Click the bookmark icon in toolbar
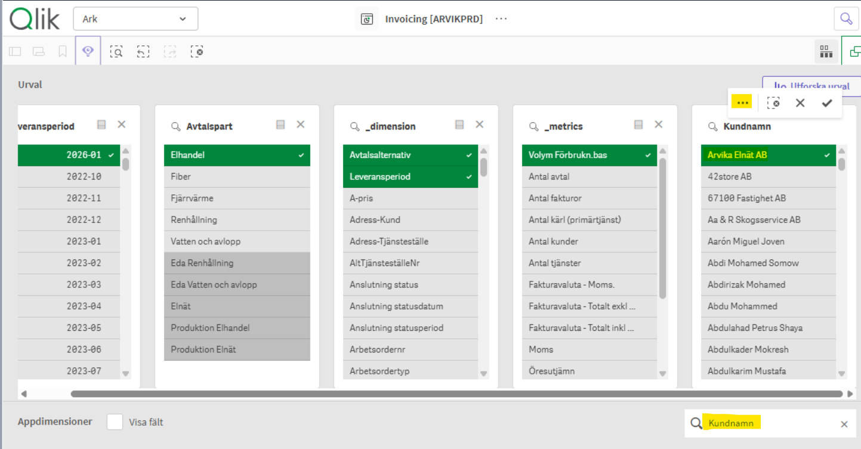This screenshot has height=449, width=861. pyautogui.click(x=63, y=52)
